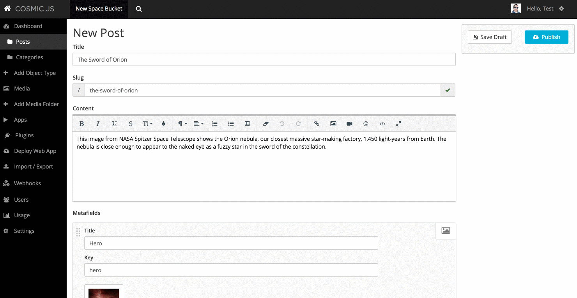The width and height of the screenshot is (577, 298).
Task: Toggle bold formatting in editor toolbar
Action: click(81, 124)
